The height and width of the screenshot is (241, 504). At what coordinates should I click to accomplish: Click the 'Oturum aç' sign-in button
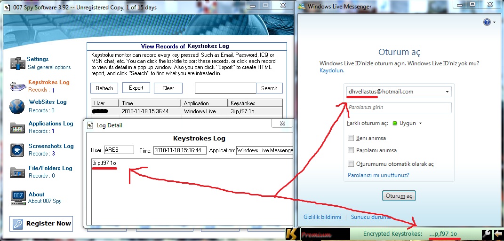tap(399, 196)
